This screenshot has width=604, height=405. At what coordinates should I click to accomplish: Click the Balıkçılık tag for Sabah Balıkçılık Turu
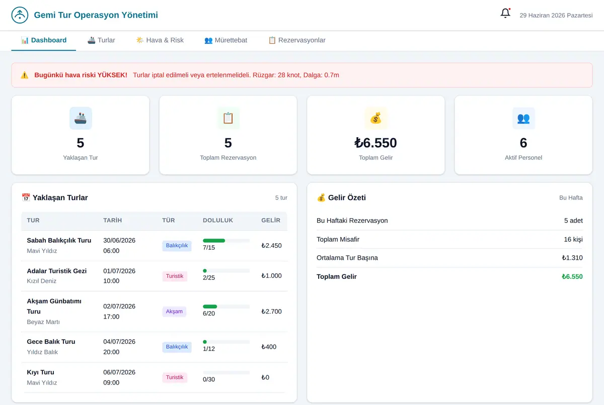point(177,246)
